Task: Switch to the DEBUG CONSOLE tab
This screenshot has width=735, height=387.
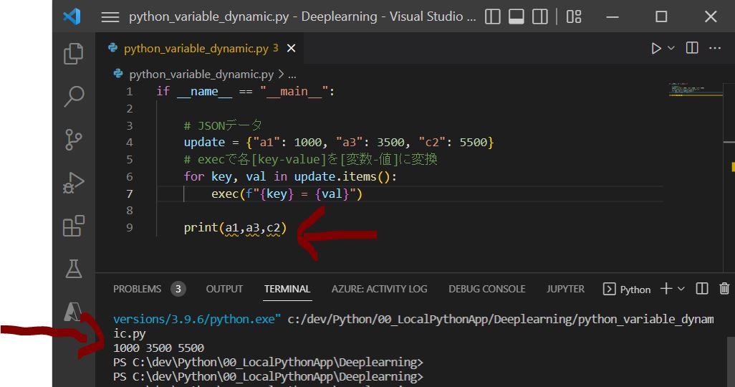Action: tap(486, 289)
